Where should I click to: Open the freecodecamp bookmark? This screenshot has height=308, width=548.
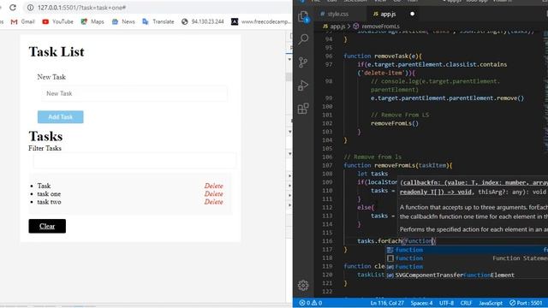click(261, 21)
